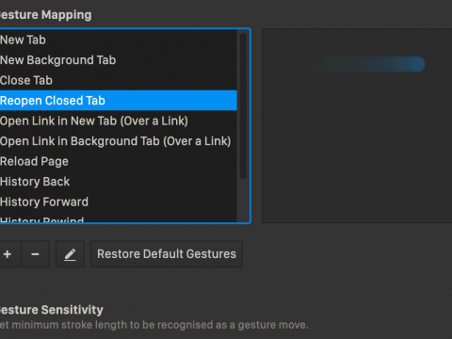Click empty area of gesture preview panel
The height and width of the screenshot is (339, 452).
pos(357,151)
